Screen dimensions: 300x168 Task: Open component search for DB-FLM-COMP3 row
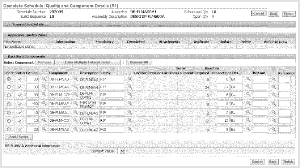pos(76,94)
